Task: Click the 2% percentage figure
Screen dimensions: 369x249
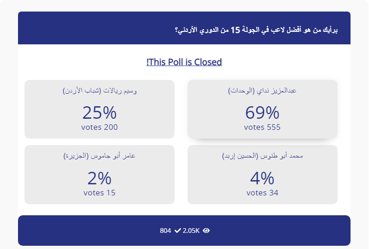Action: pyautogui.click(x=99, y=178)
